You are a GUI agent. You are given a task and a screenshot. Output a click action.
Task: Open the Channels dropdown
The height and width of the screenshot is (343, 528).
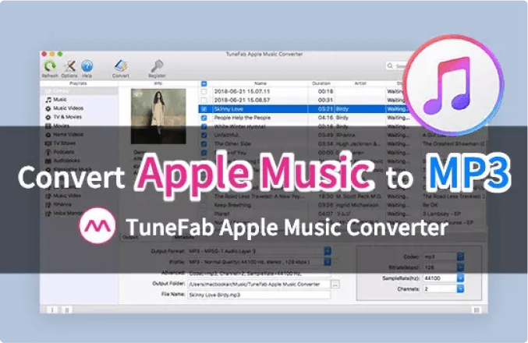tap(460, 289)
